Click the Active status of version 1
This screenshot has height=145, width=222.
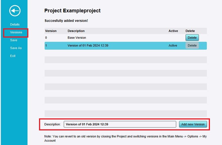pyautogui.click(x=173, y=45)
